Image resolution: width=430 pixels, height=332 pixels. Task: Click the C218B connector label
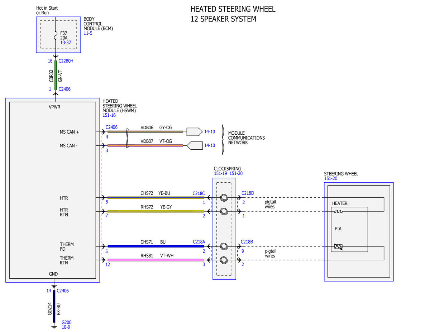pos(247,242)
